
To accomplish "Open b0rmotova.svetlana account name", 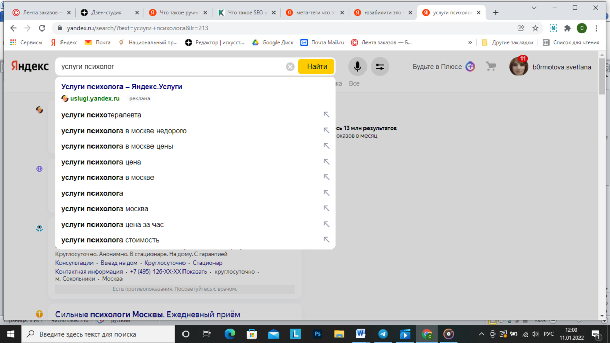I will (562, 67).
